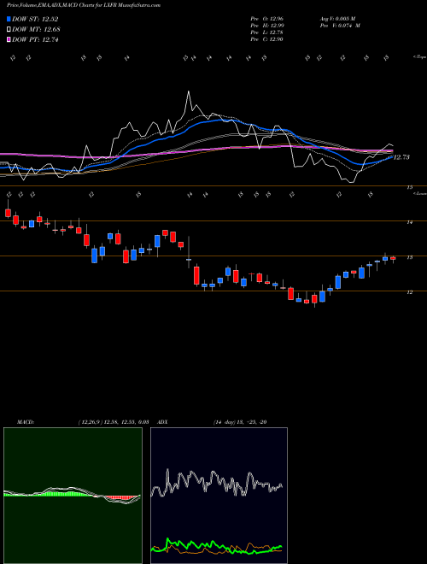The width and height of the screenshot is (427, 564).
Task: Click the highest peak of the white price line
Action: tap(189, 92)
